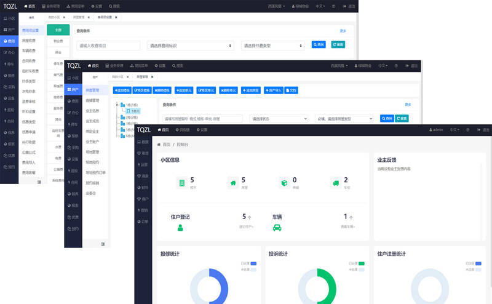
Task: Click 设置 in front window top navigation
Action: click(202, 130)
